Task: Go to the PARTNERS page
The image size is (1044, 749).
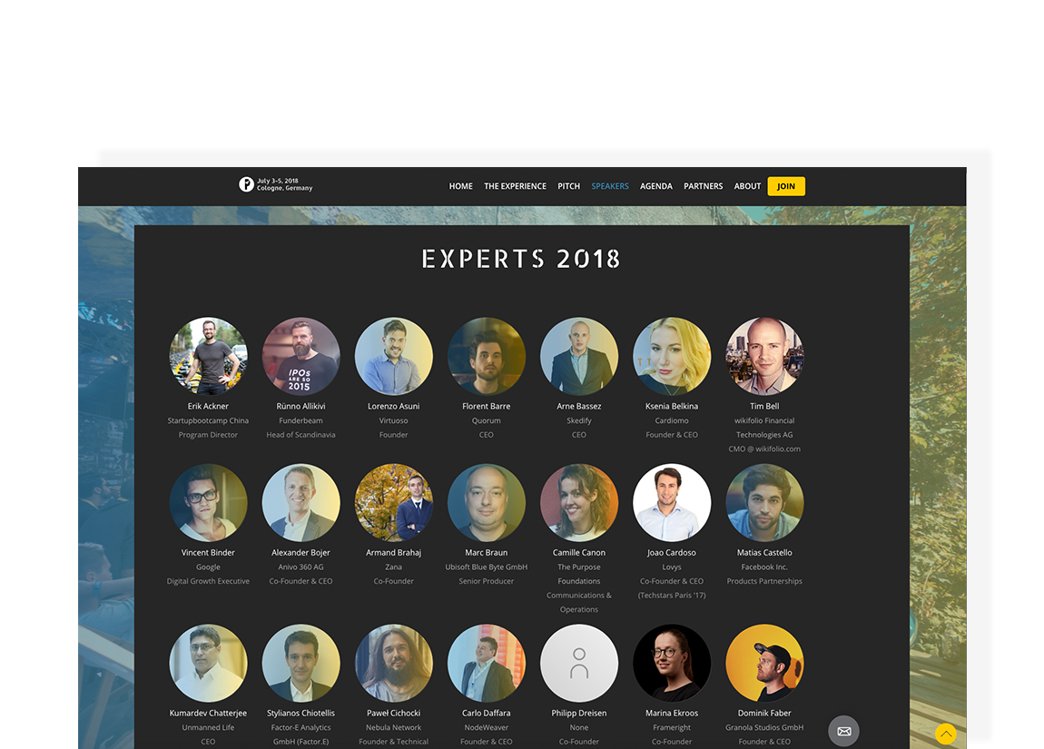Action: tap(703, 186)
